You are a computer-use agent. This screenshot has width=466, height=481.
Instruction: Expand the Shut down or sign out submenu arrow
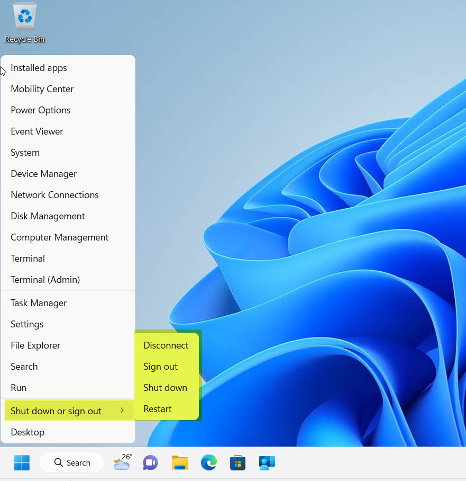pyautogui.click(x=122, y=411)
